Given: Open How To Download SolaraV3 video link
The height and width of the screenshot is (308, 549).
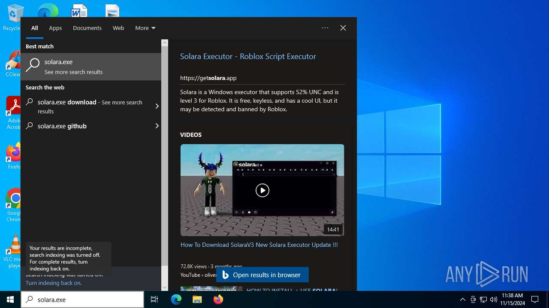Looking at the screenshot, I should point(259,245).
